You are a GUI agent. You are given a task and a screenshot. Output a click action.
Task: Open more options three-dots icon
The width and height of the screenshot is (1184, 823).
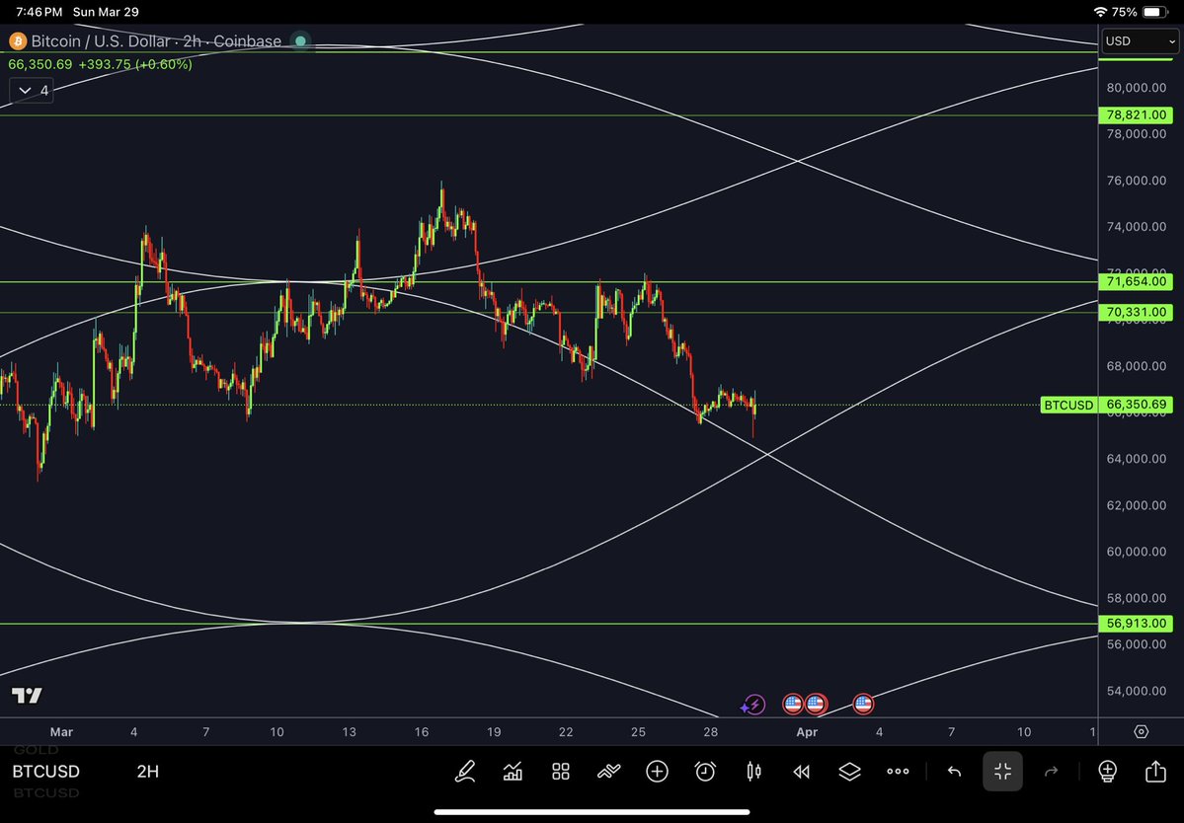898,771
